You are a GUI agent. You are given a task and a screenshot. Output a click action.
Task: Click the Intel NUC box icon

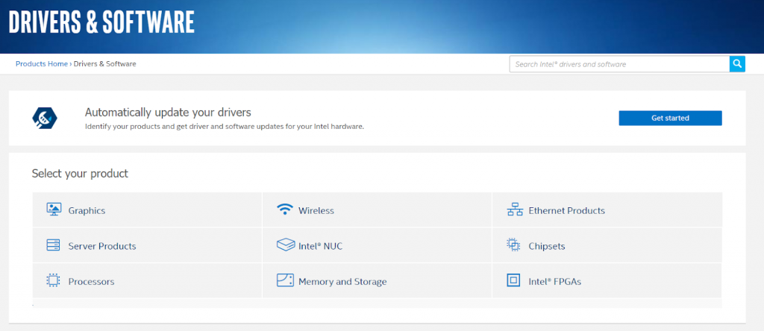click(x=286, y=245)
